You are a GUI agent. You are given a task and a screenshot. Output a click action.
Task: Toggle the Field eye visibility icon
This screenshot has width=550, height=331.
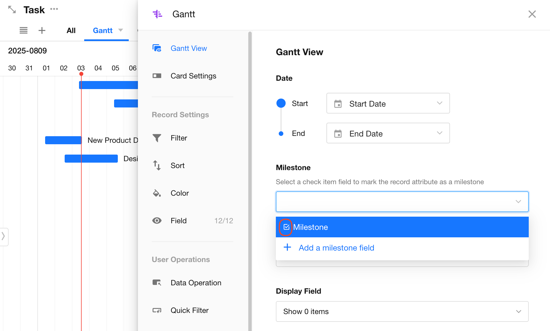click(x=157, y=221)
